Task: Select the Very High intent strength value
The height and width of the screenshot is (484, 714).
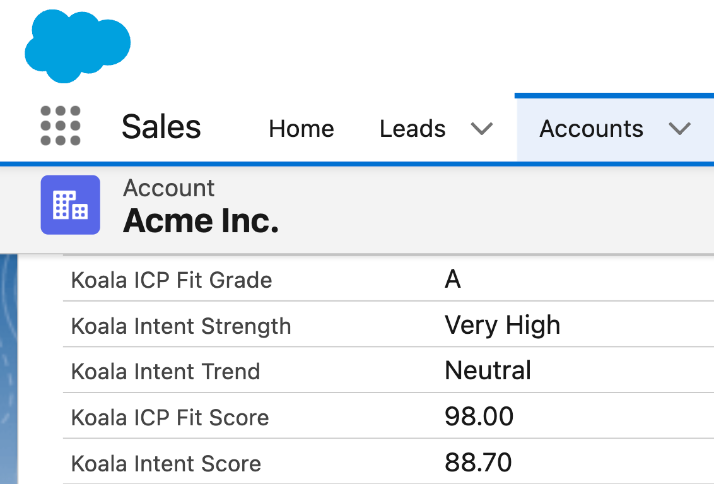Action: tap(502, 325)
